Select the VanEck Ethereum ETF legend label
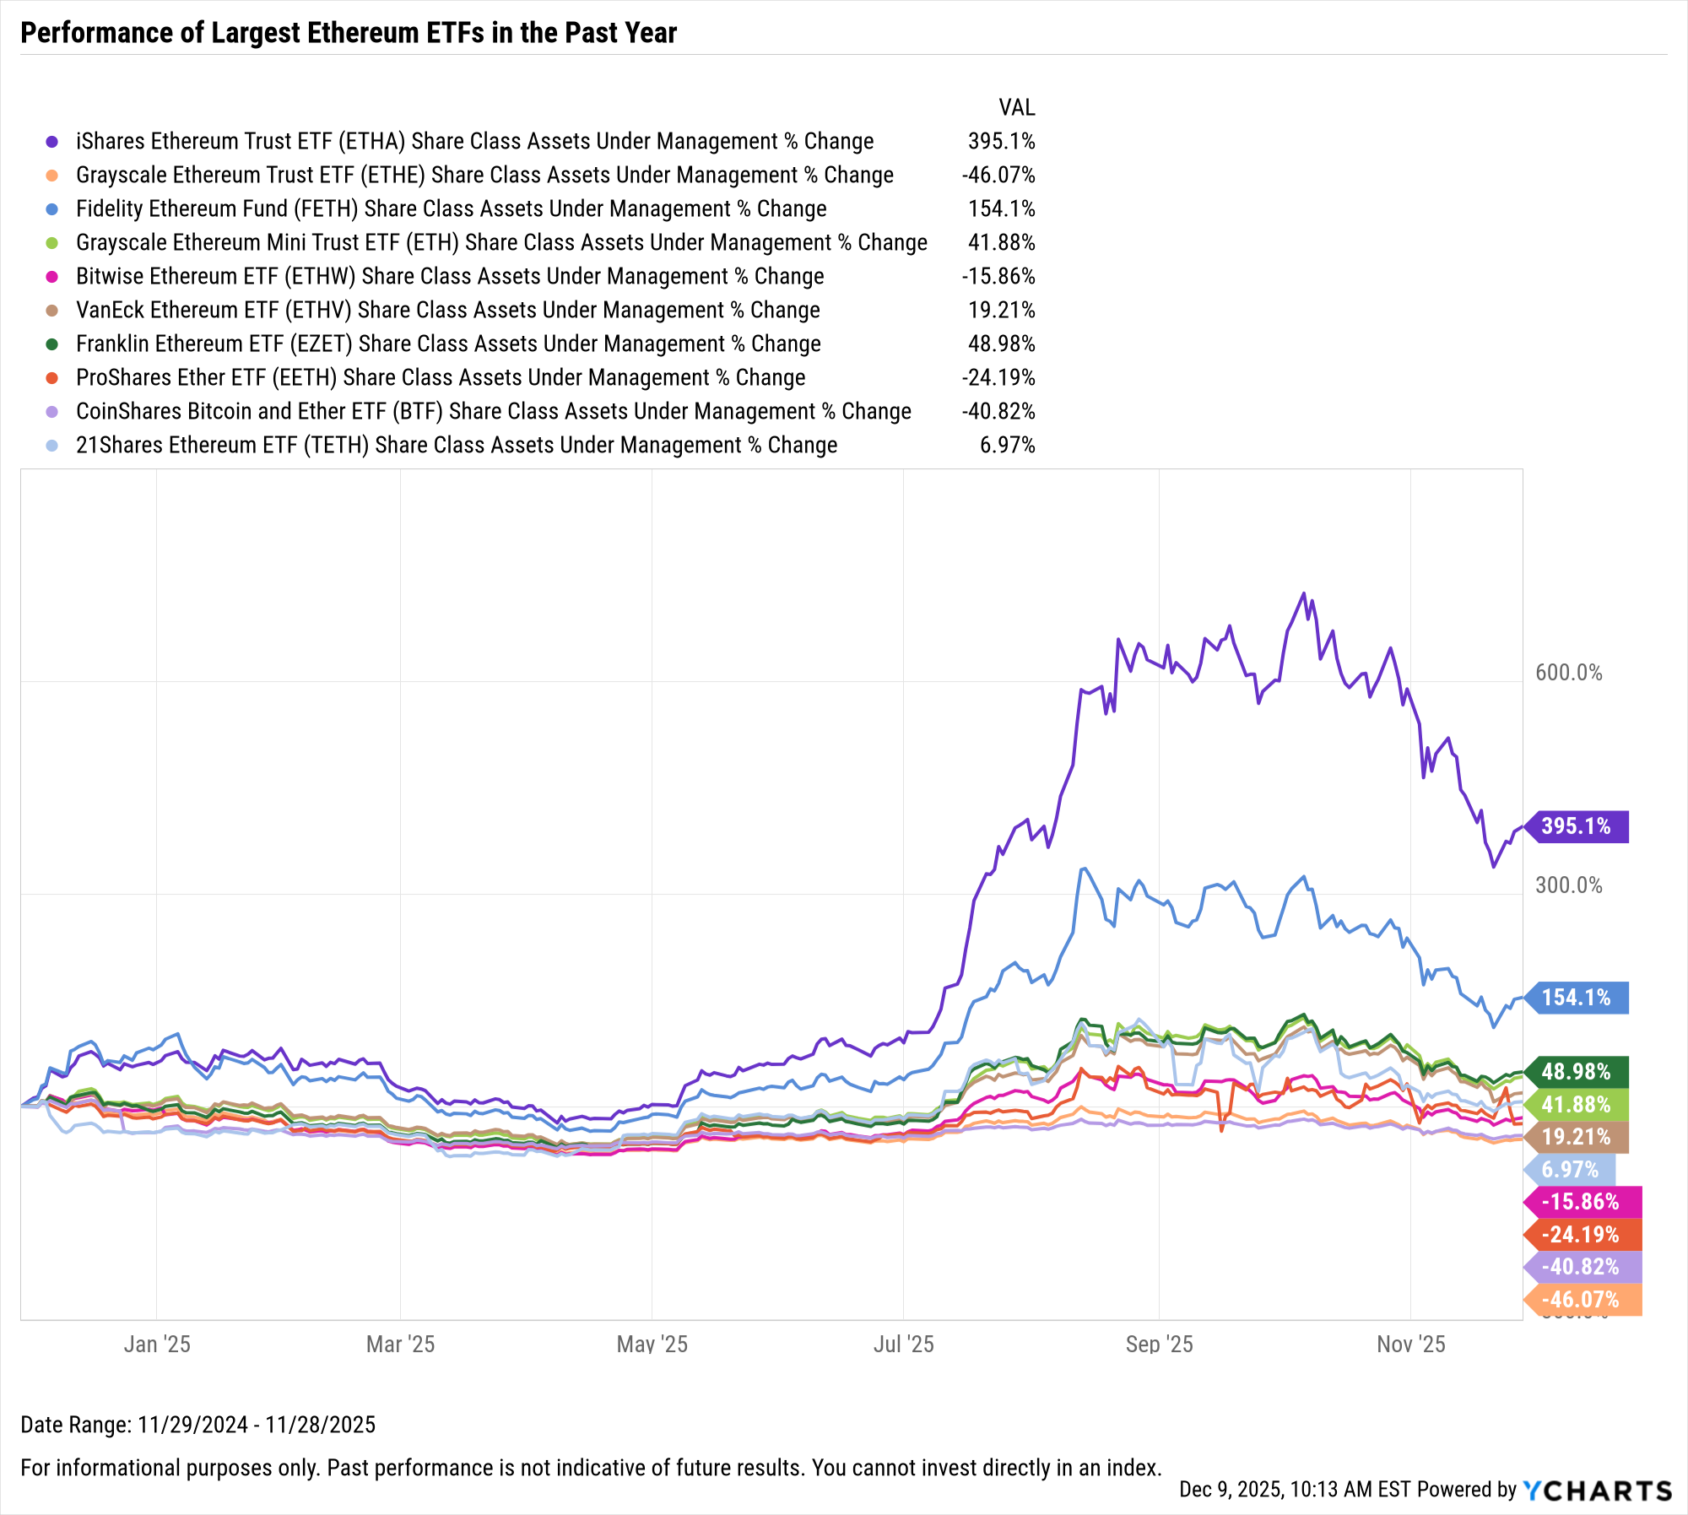The width and height of the screenshot is (1688, 1515). click(447, 311)
